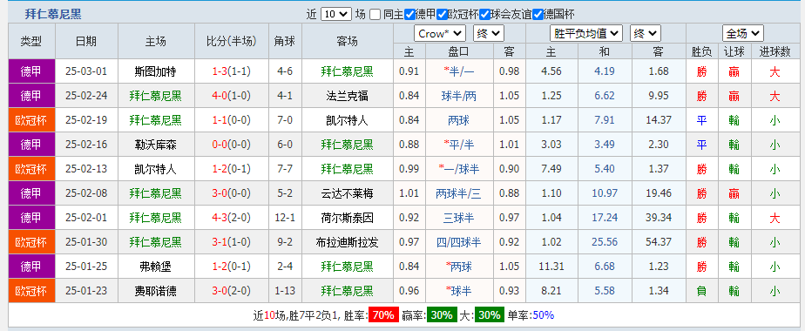Image resolution: width=805 pixels, height=331 pixels.
Task: Click the 德甲 tag in 25-03-01 row
Action: pos(31,71)
